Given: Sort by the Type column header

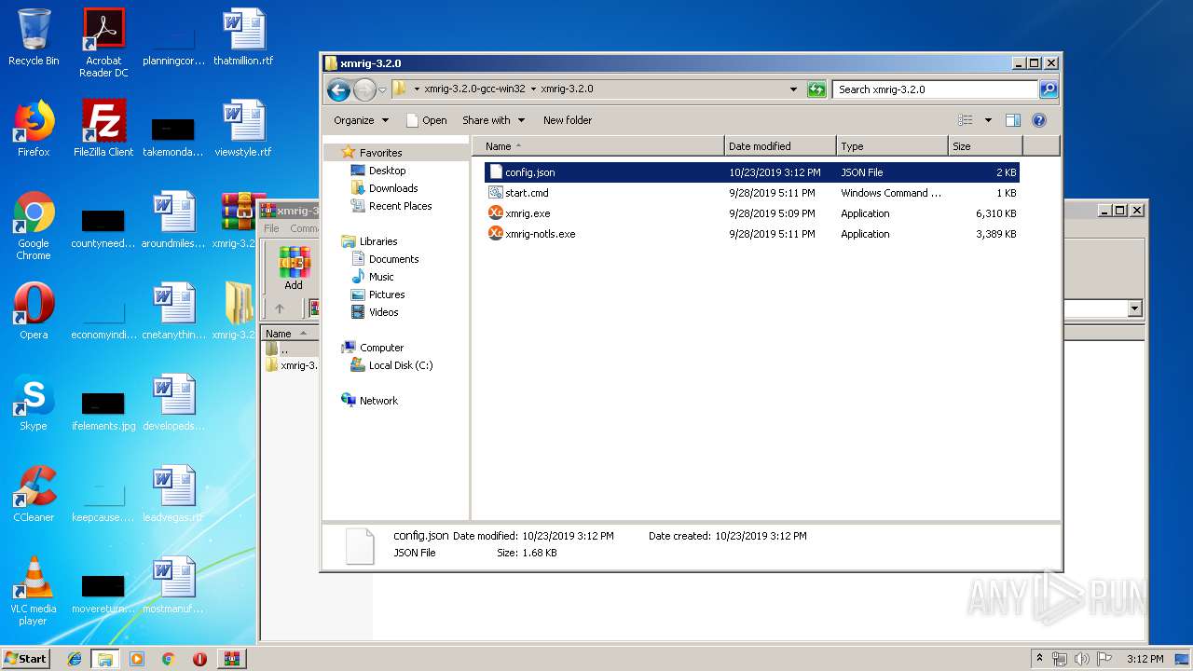Looking at the screenshot, I should tap(892, 146).
